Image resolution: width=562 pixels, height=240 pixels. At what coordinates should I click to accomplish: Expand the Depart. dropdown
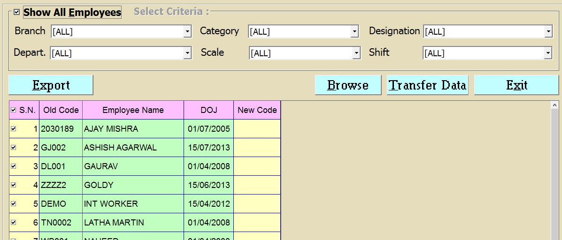point(187,53)
